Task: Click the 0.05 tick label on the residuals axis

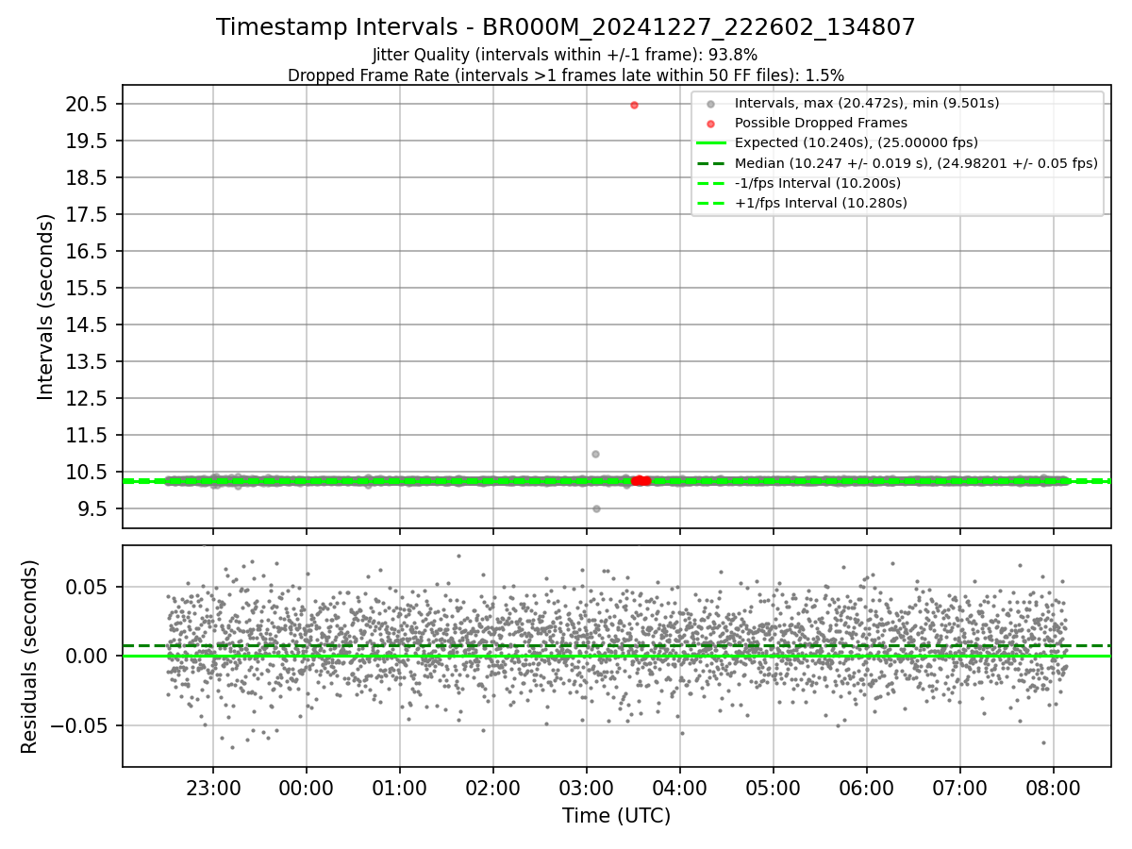Action: (x=87, y=587)
